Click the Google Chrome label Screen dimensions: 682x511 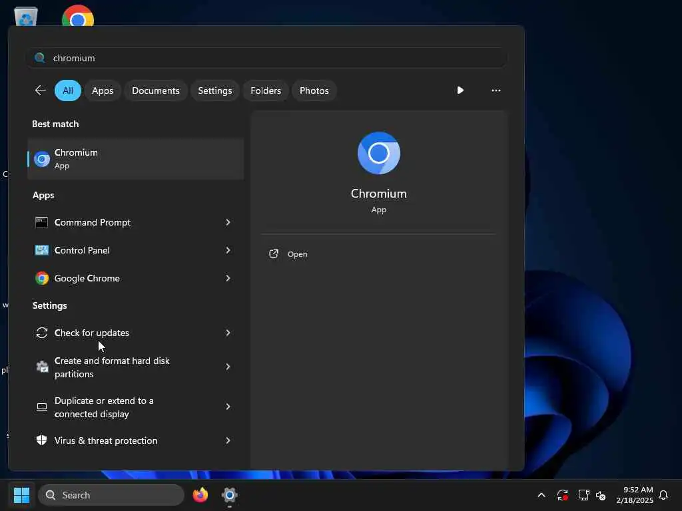pos(87,278)
